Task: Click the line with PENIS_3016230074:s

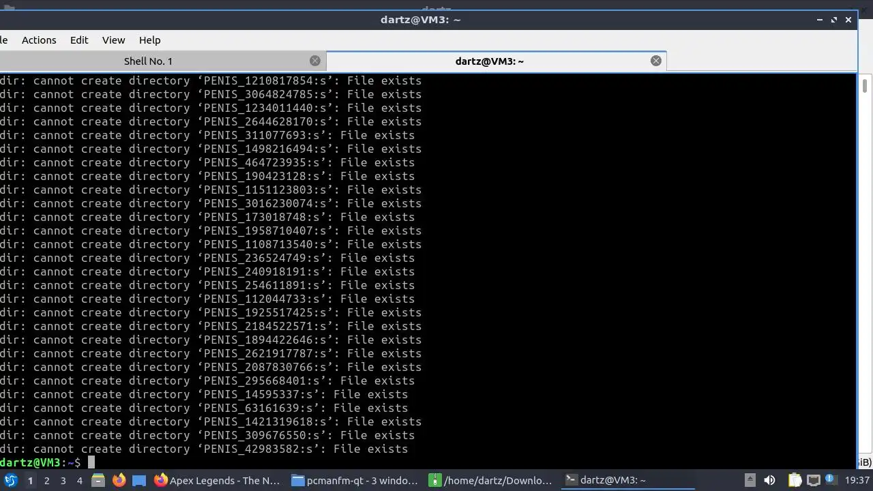Action: [211, 203]
